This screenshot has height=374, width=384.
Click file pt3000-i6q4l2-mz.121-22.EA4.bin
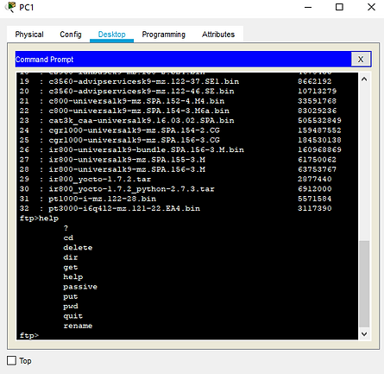124,209
